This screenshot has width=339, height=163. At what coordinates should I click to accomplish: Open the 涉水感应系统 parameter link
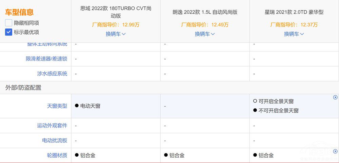52,74
